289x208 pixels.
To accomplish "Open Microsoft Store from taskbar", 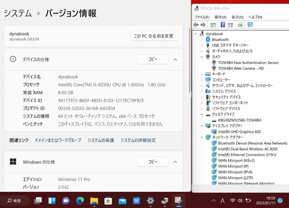I will [108, 201].
